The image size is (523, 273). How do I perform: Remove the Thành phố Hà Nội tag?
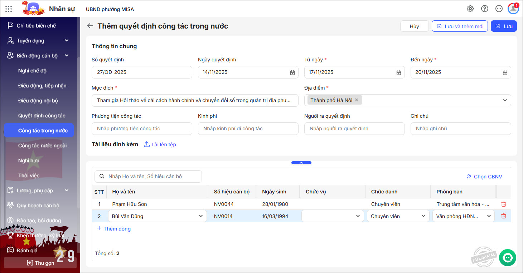pos(357,100)
